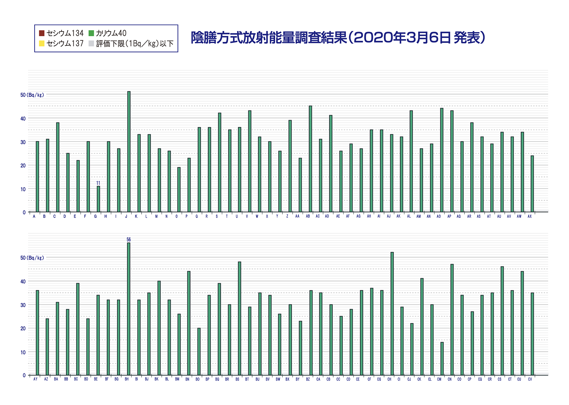Click the x-axis label AD

tap(327, 216)
